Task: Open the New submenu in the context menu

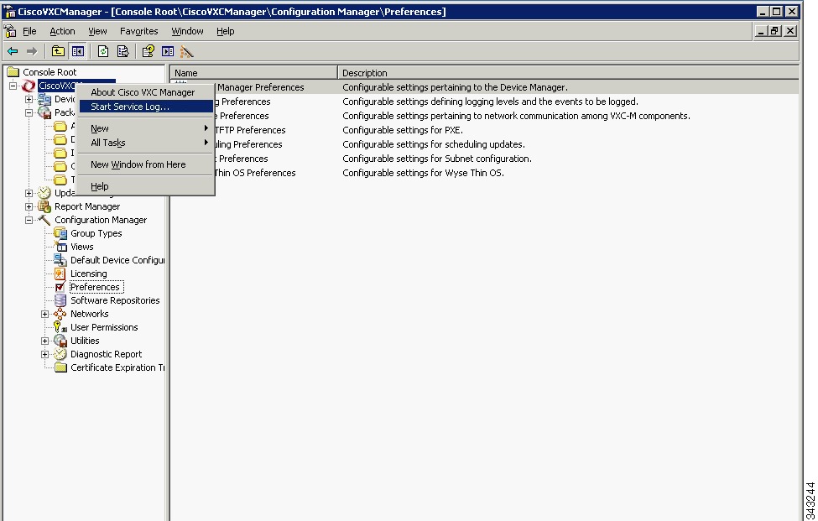Action: pos(146,128)
